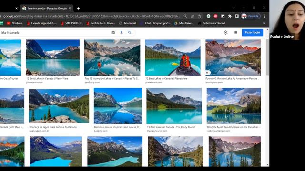This screenshot has height=171, width=305.
Task: Open Conheça os lagos mais bonitos thumbnail
Action: [x=59, y=106]
